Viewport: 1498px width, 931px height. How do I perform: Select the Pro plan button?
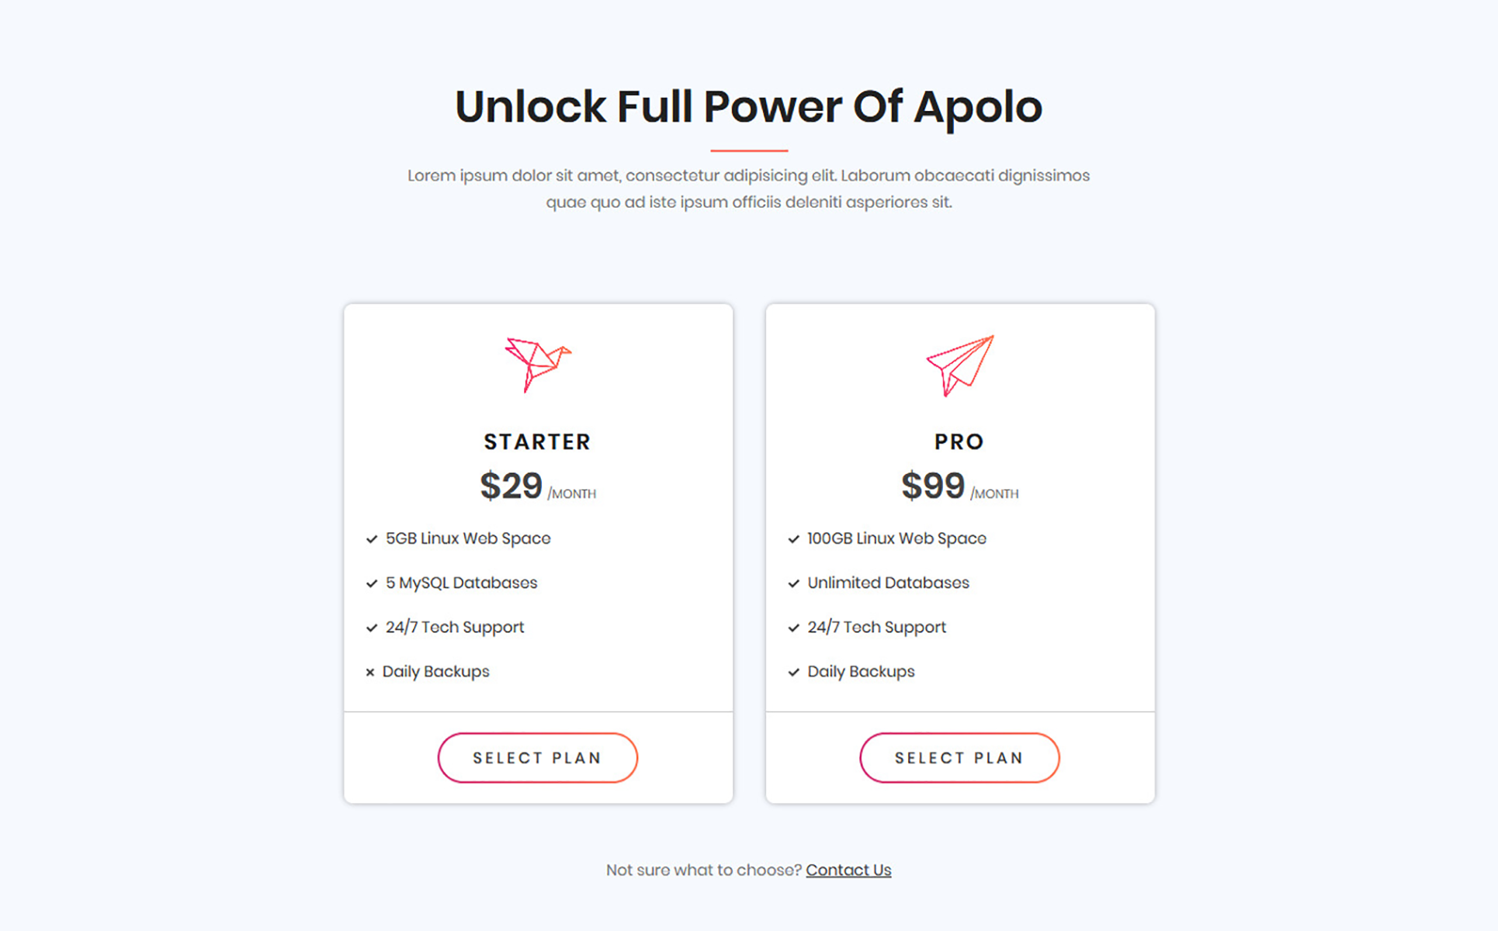click(959, 758)
